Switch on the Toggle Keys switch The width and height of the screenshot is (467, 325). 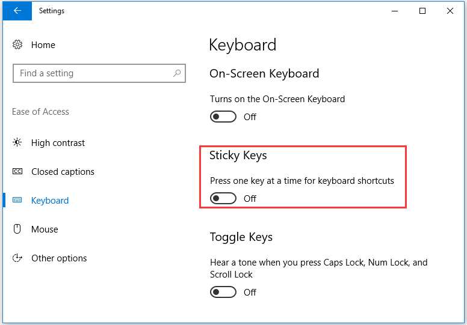223,292
